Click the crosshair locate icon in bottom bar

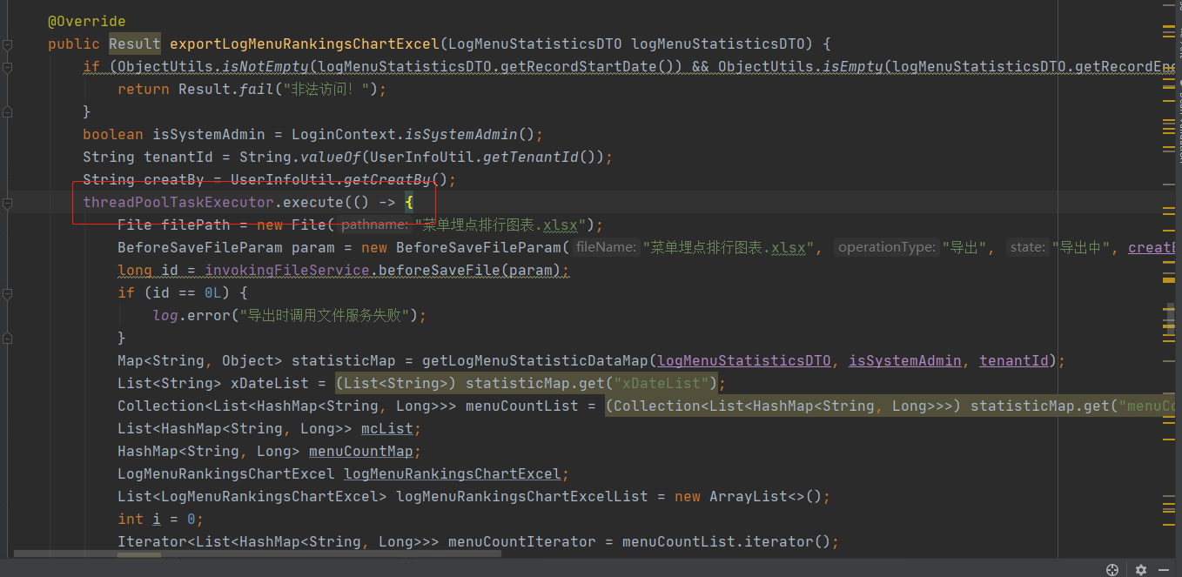click(1111, 570)
